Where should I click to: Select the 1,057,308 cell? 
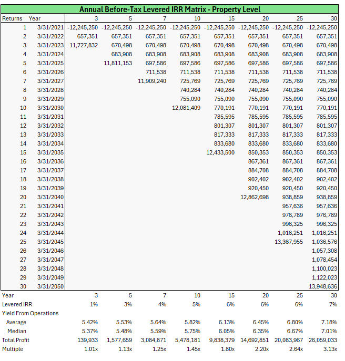coord(324,251)
